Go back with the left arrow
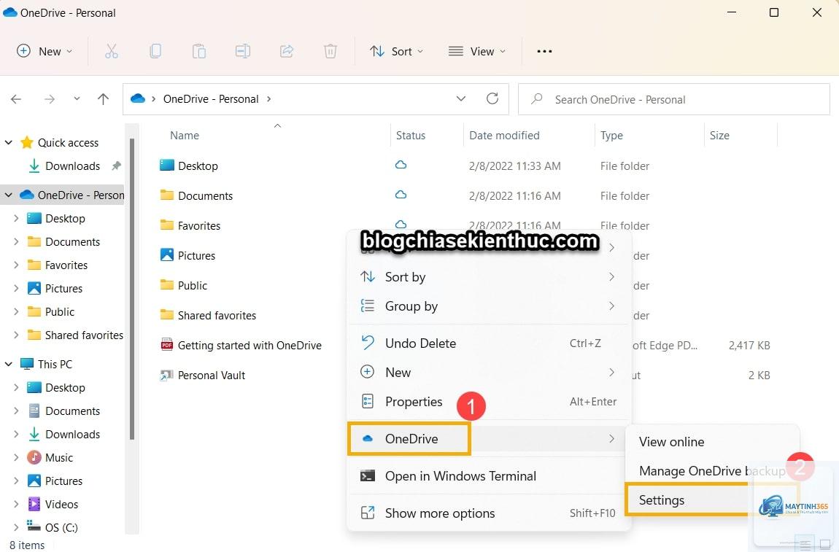 [16, 99]
